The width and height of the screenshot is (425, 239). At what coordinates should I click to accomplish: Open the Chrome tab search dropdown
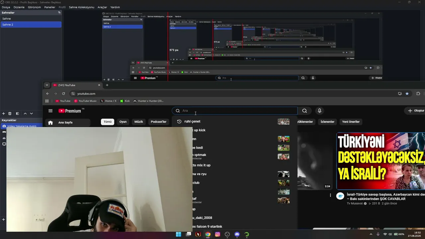pyautogui.click(x=47, y=85)
